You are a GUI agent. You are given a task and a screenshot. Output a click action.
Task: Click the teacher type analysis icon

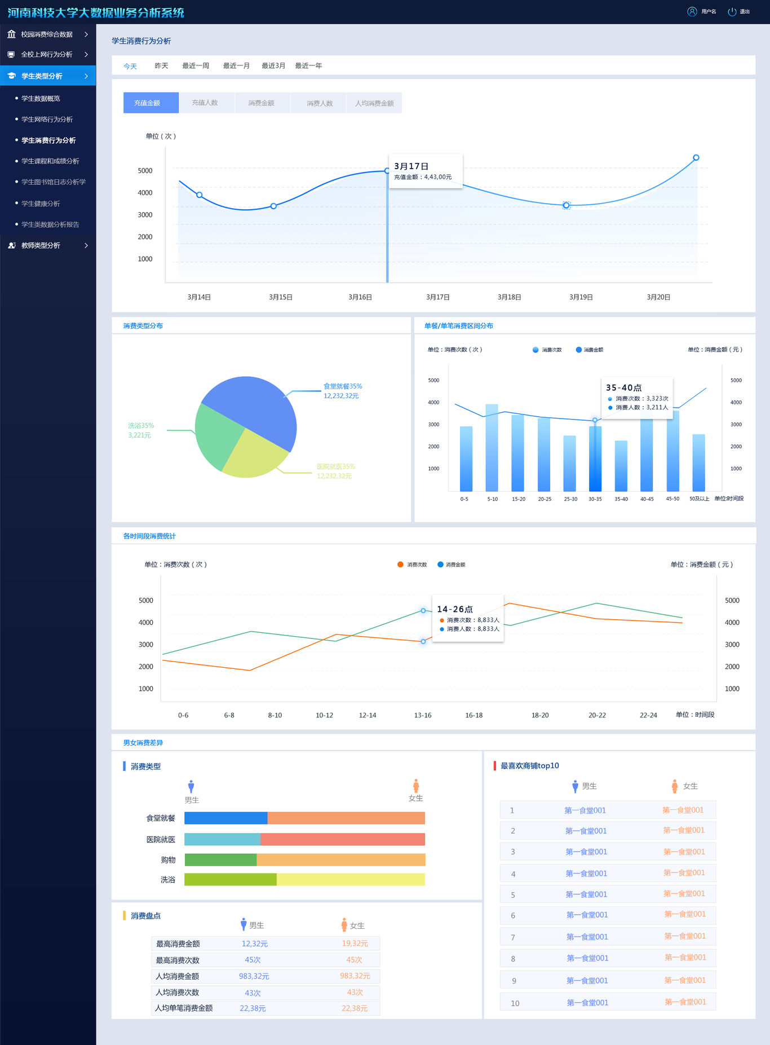11,245
